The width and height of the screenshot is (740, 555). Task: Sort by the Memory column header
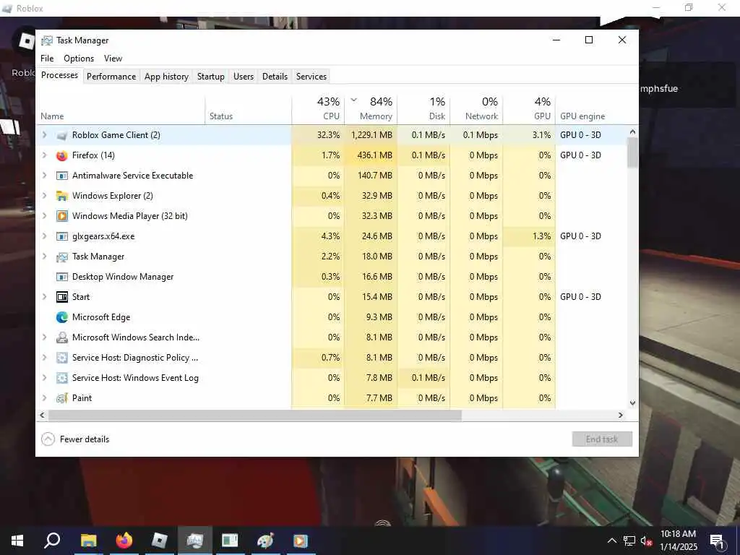(x=371, y=109)
